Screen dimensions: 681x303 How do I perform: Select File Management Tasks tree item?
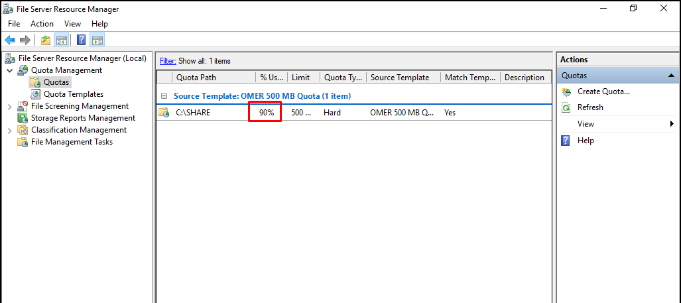(x=72, y=142)
